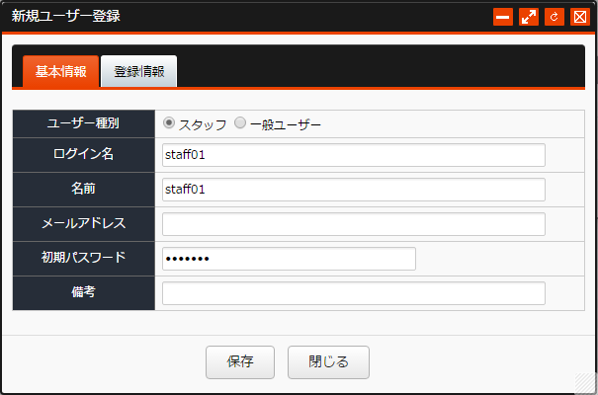This screenshot has width=598, height=395.
Task: Click the 閉じる button
Action: 328,362
